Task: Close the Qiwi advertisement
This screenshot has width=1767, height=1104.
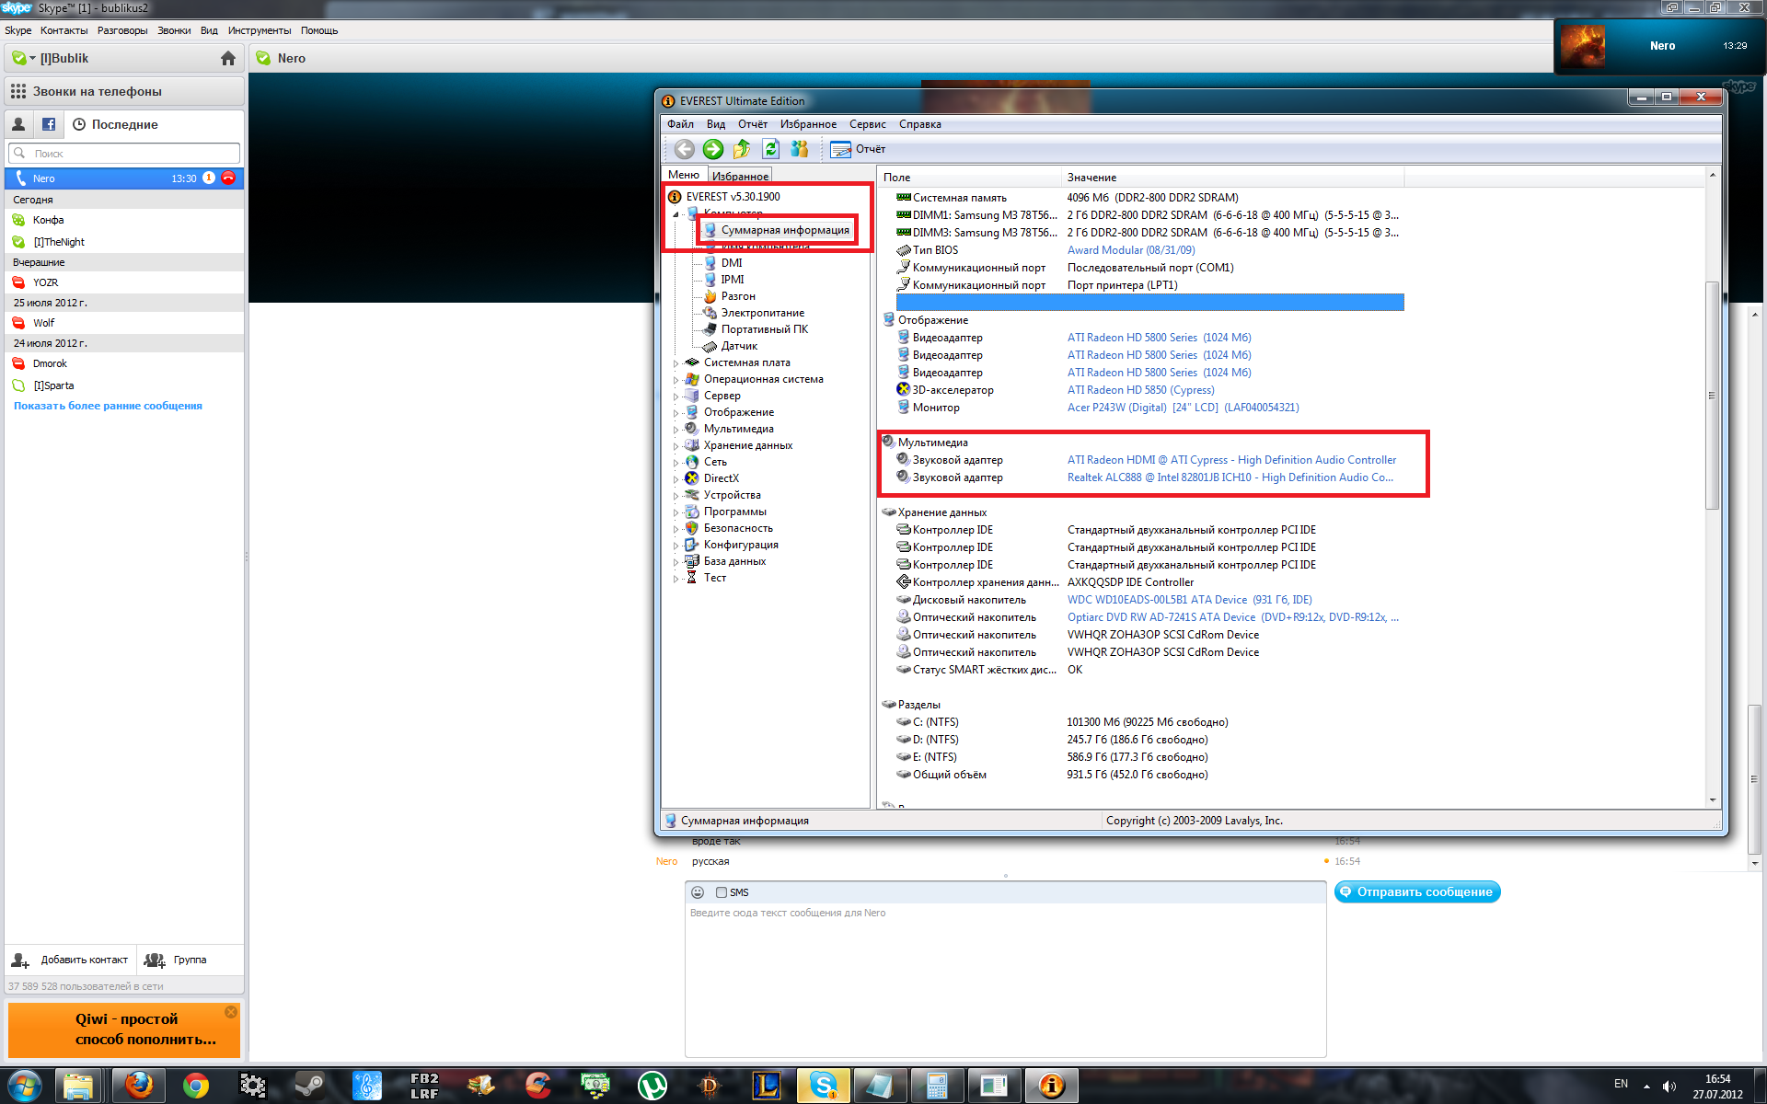Action: 231,1012
